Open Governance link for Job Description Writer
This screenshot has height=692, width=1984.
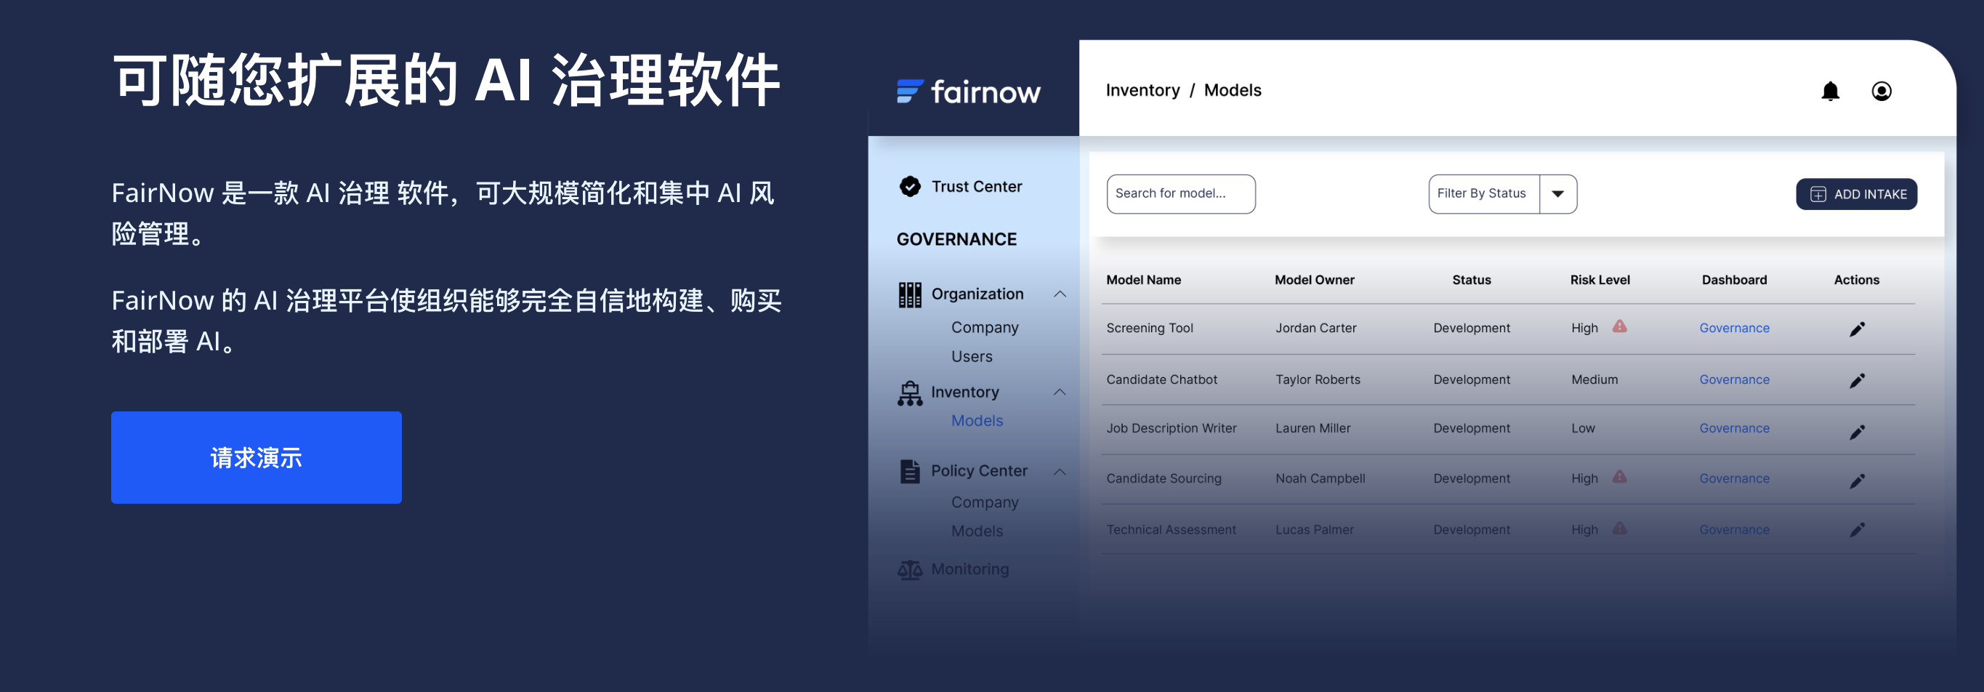[x=1734, y=428]
